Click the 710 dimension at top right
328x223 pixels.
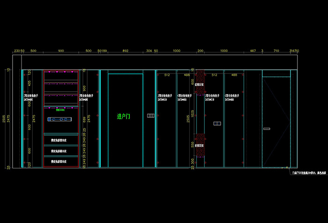(276, 50)
